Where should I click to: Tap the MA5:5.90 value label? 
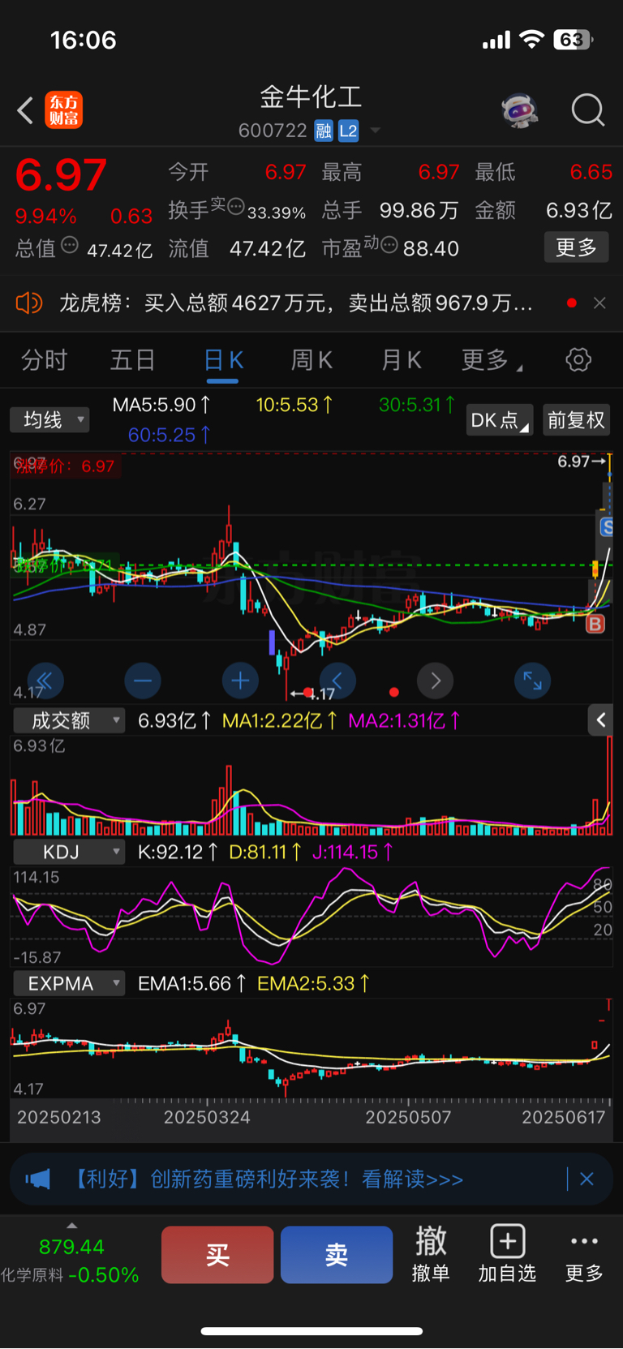[161, 405]
